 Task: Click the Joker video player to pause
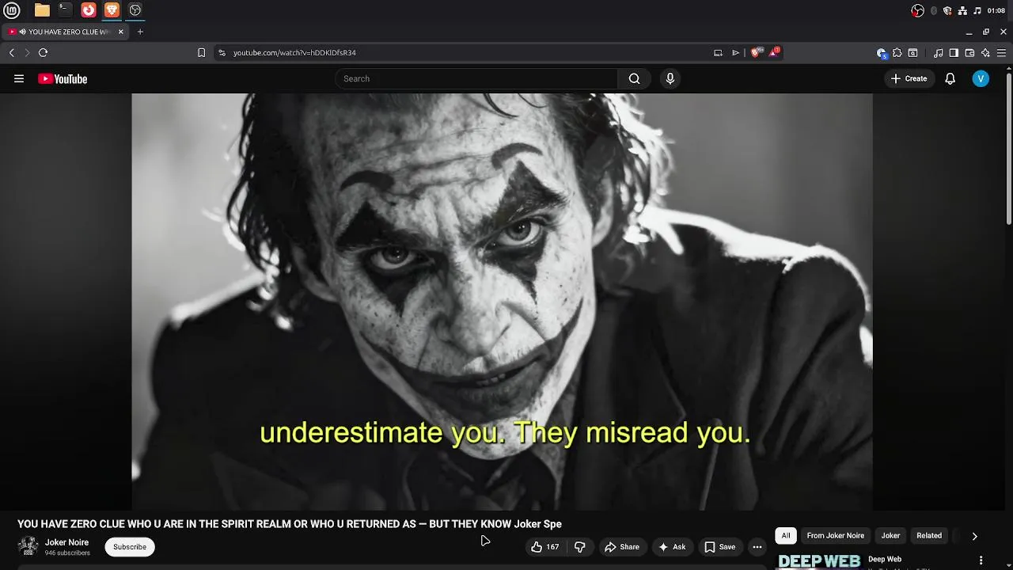point(502,302)
